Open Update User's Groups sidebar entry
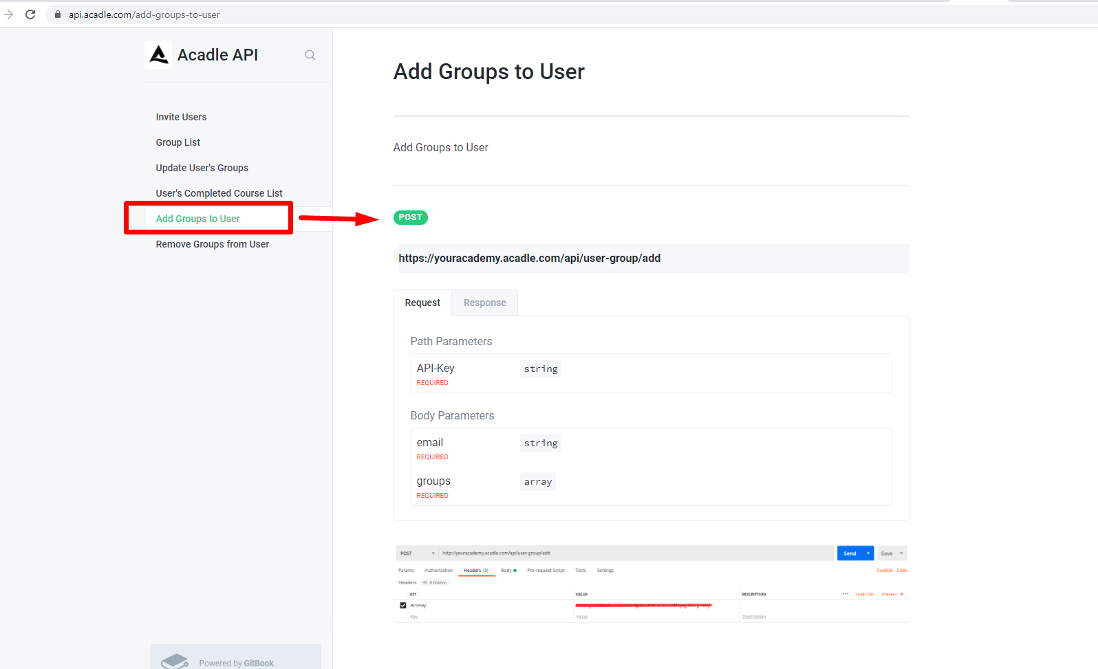 (202, 168)
